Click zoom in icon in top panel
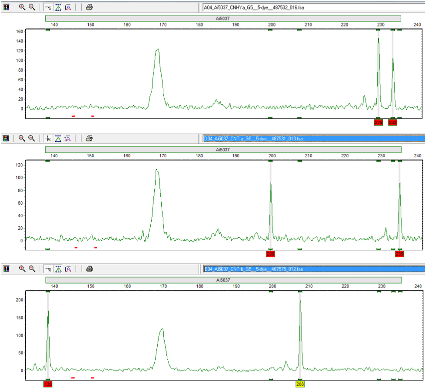This screenshot has height=391, width=425. point(22,7)
